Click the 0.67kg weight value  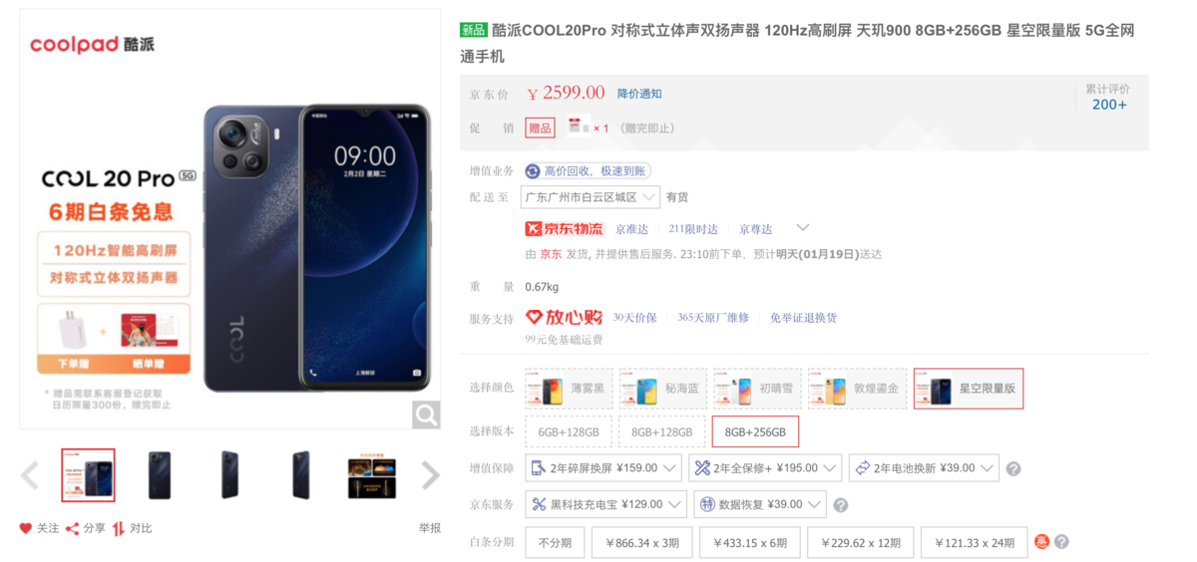click(542, 287)
